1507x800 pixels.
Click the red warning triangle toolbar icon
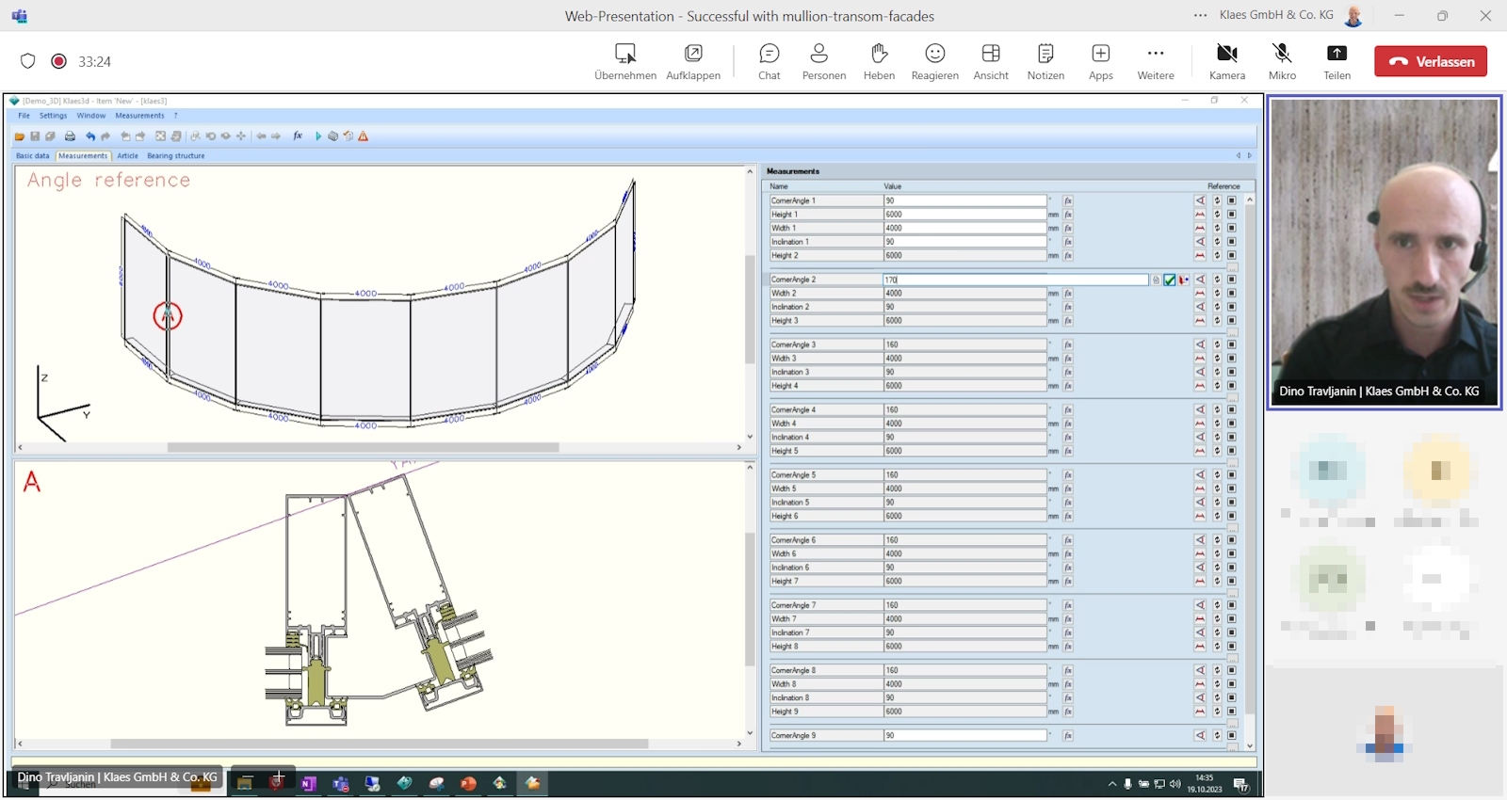tap(364, 136)
